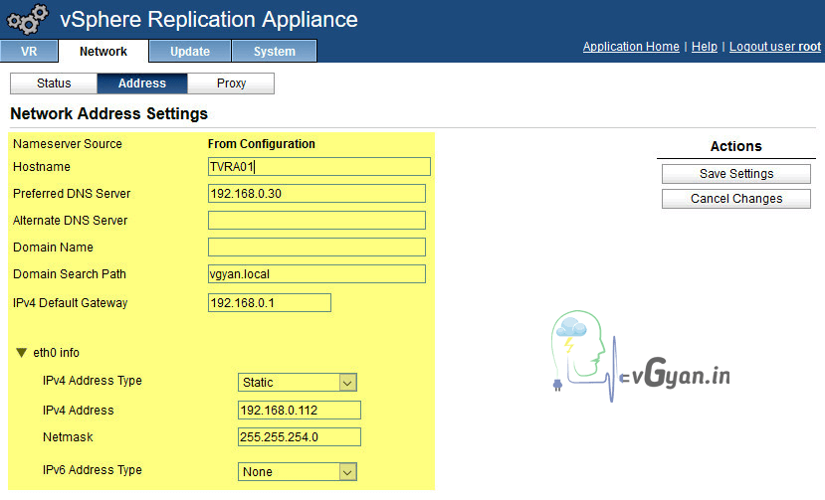The image size is (825, 500).
Task: Open the System tab
Action: (274, 52)
